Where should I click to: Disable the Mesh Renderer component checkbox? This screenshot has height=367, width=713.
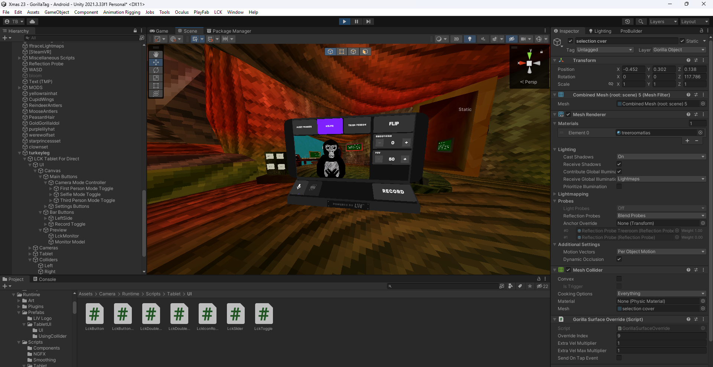click(568, 114)
